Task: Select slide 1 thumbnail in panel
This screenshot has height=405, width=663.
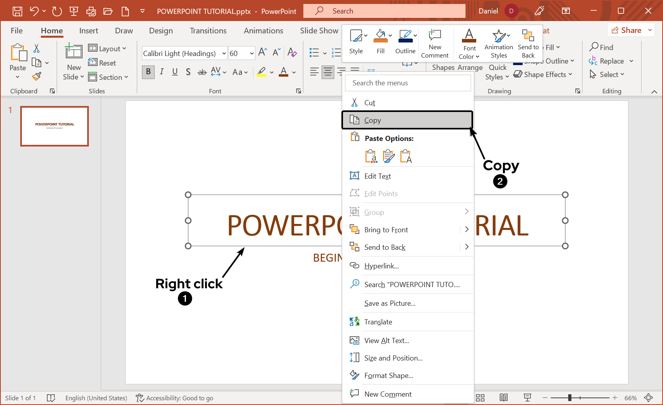Action: [x=55, y=126]
